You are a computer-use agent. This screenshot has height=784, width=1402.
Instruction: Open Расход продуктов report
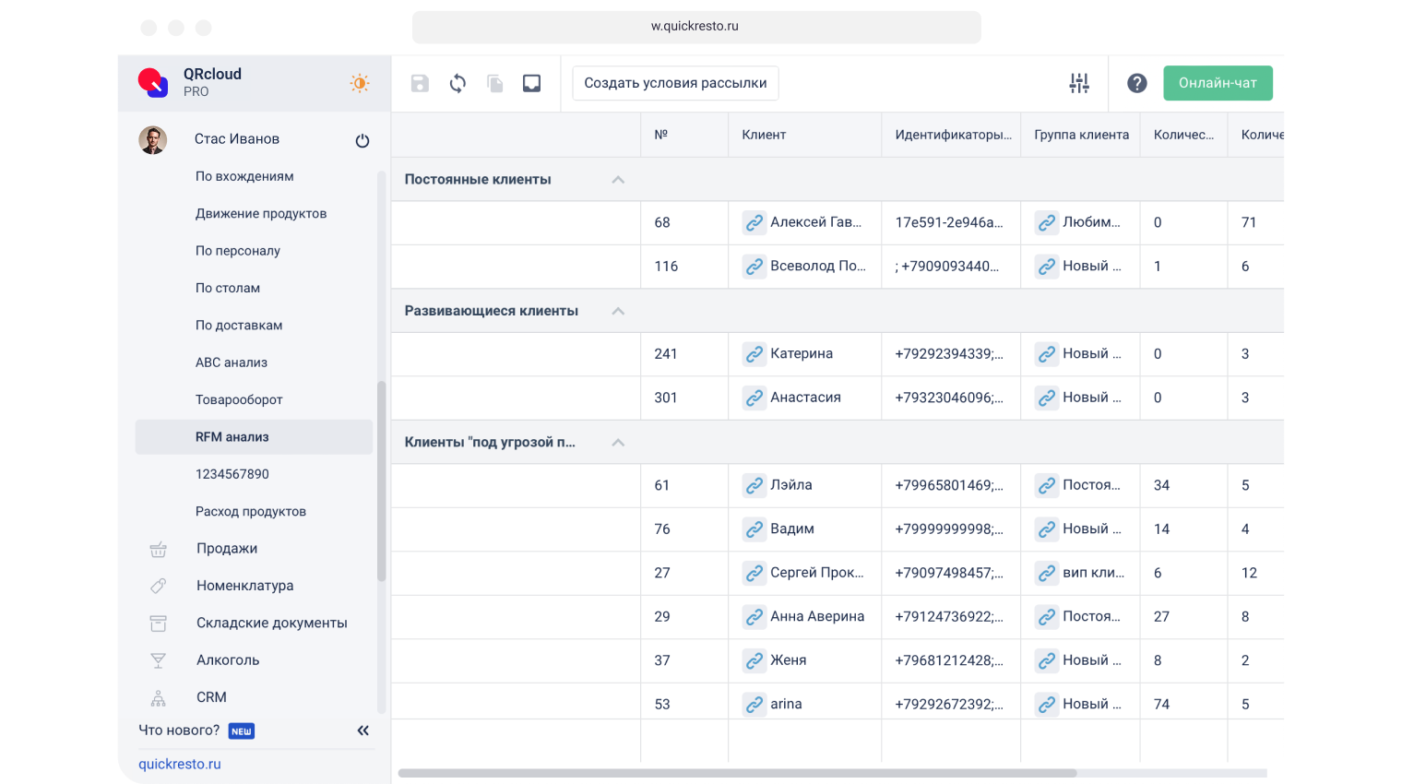click(251, 512)
